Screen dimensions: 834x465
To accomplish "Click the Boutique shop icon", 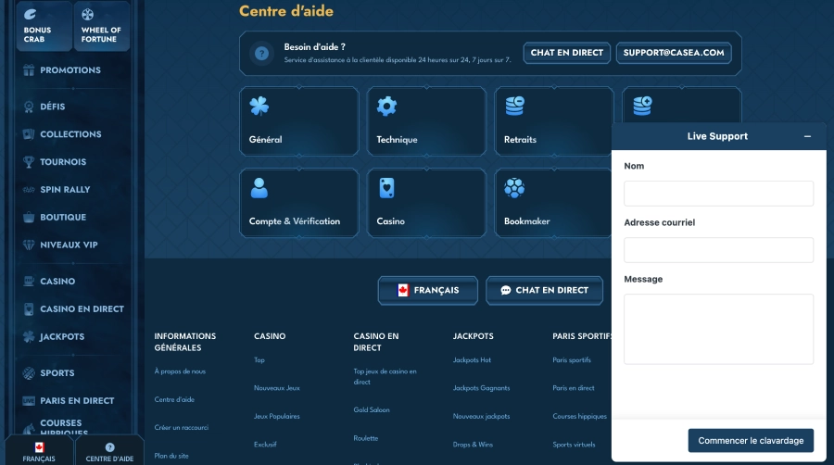I will click(29, 217).
